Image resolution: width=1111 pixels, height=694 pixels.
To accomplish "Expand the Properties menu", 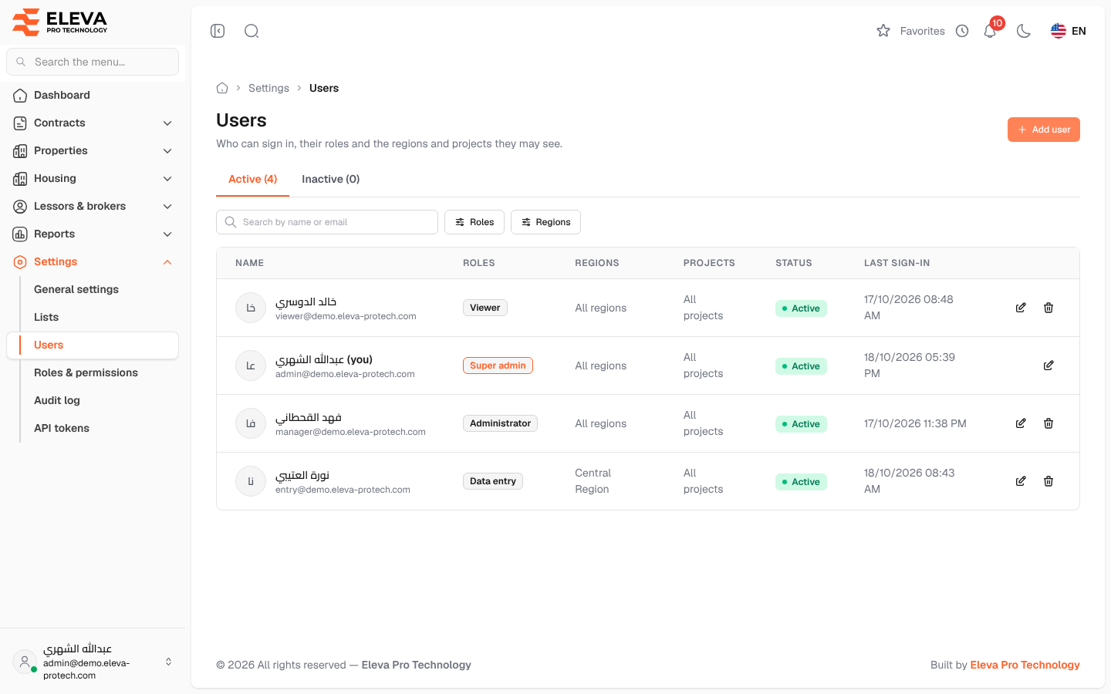I will point(93,150).
